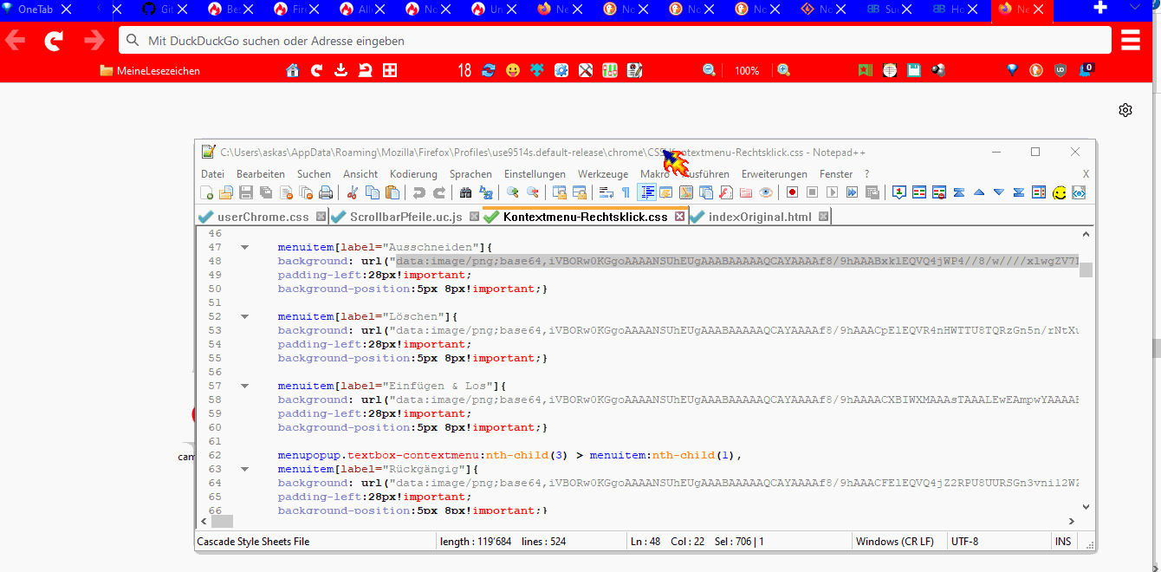Image resolution: width=1161 pixels, height=572 pixels.
Task: Switch to the userChrome.css tab
Action: pyautogui.click(x=263, y=217)
